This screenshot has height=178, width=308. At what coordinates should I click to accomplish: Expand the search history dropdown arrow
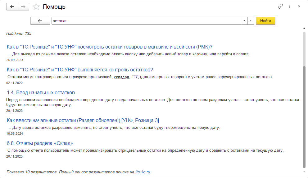(244, 21)
